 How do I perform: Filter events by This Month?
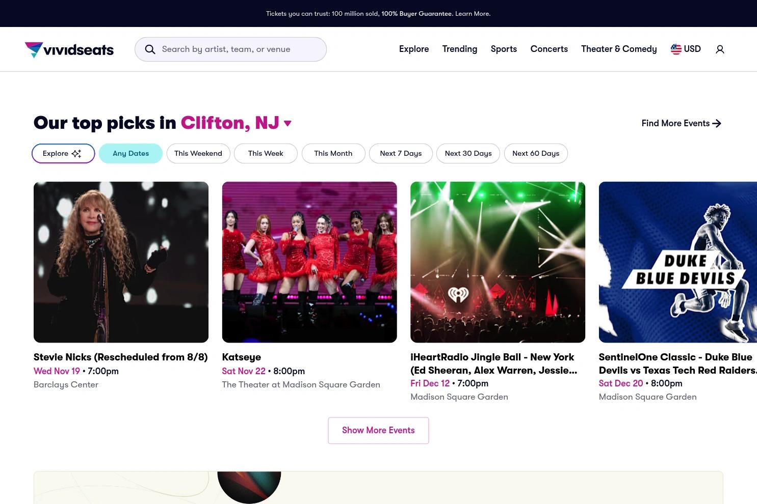click(x=333, y=153)
